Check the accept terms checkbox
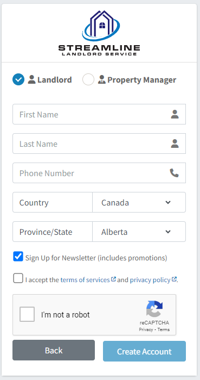This screenshot has width=200, height=380. coord(18,278)
